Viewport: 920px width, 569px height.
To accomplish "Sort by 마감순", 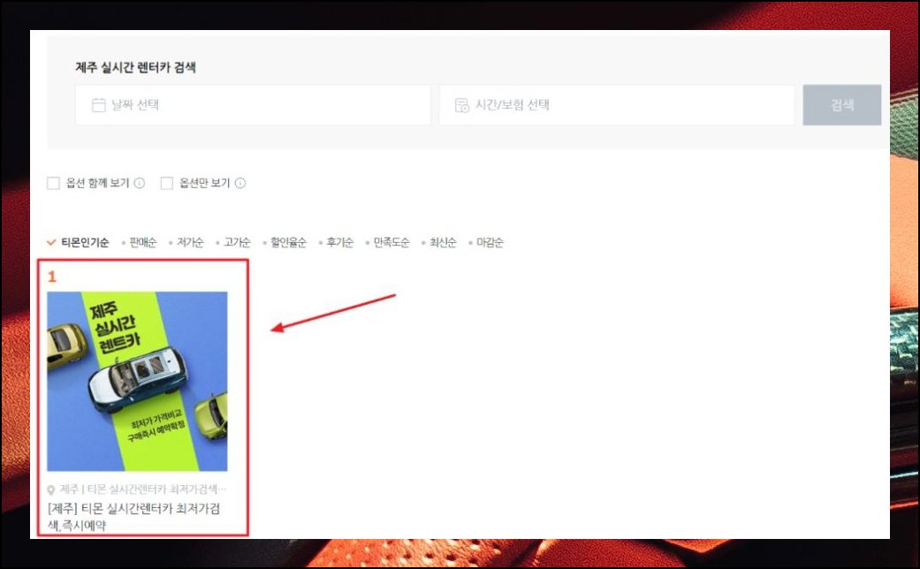I will click(490, 242).
